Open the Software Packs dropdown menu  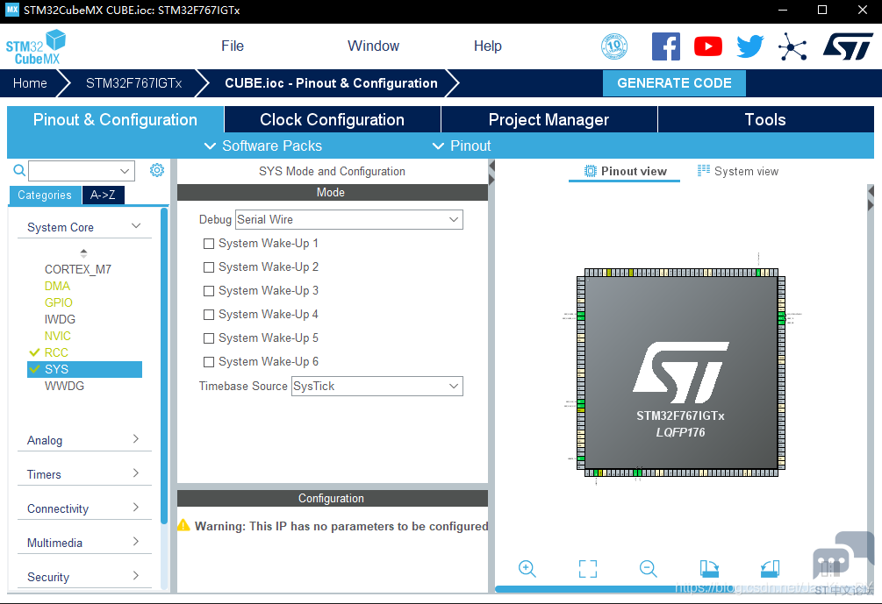(x=262, y=146)
